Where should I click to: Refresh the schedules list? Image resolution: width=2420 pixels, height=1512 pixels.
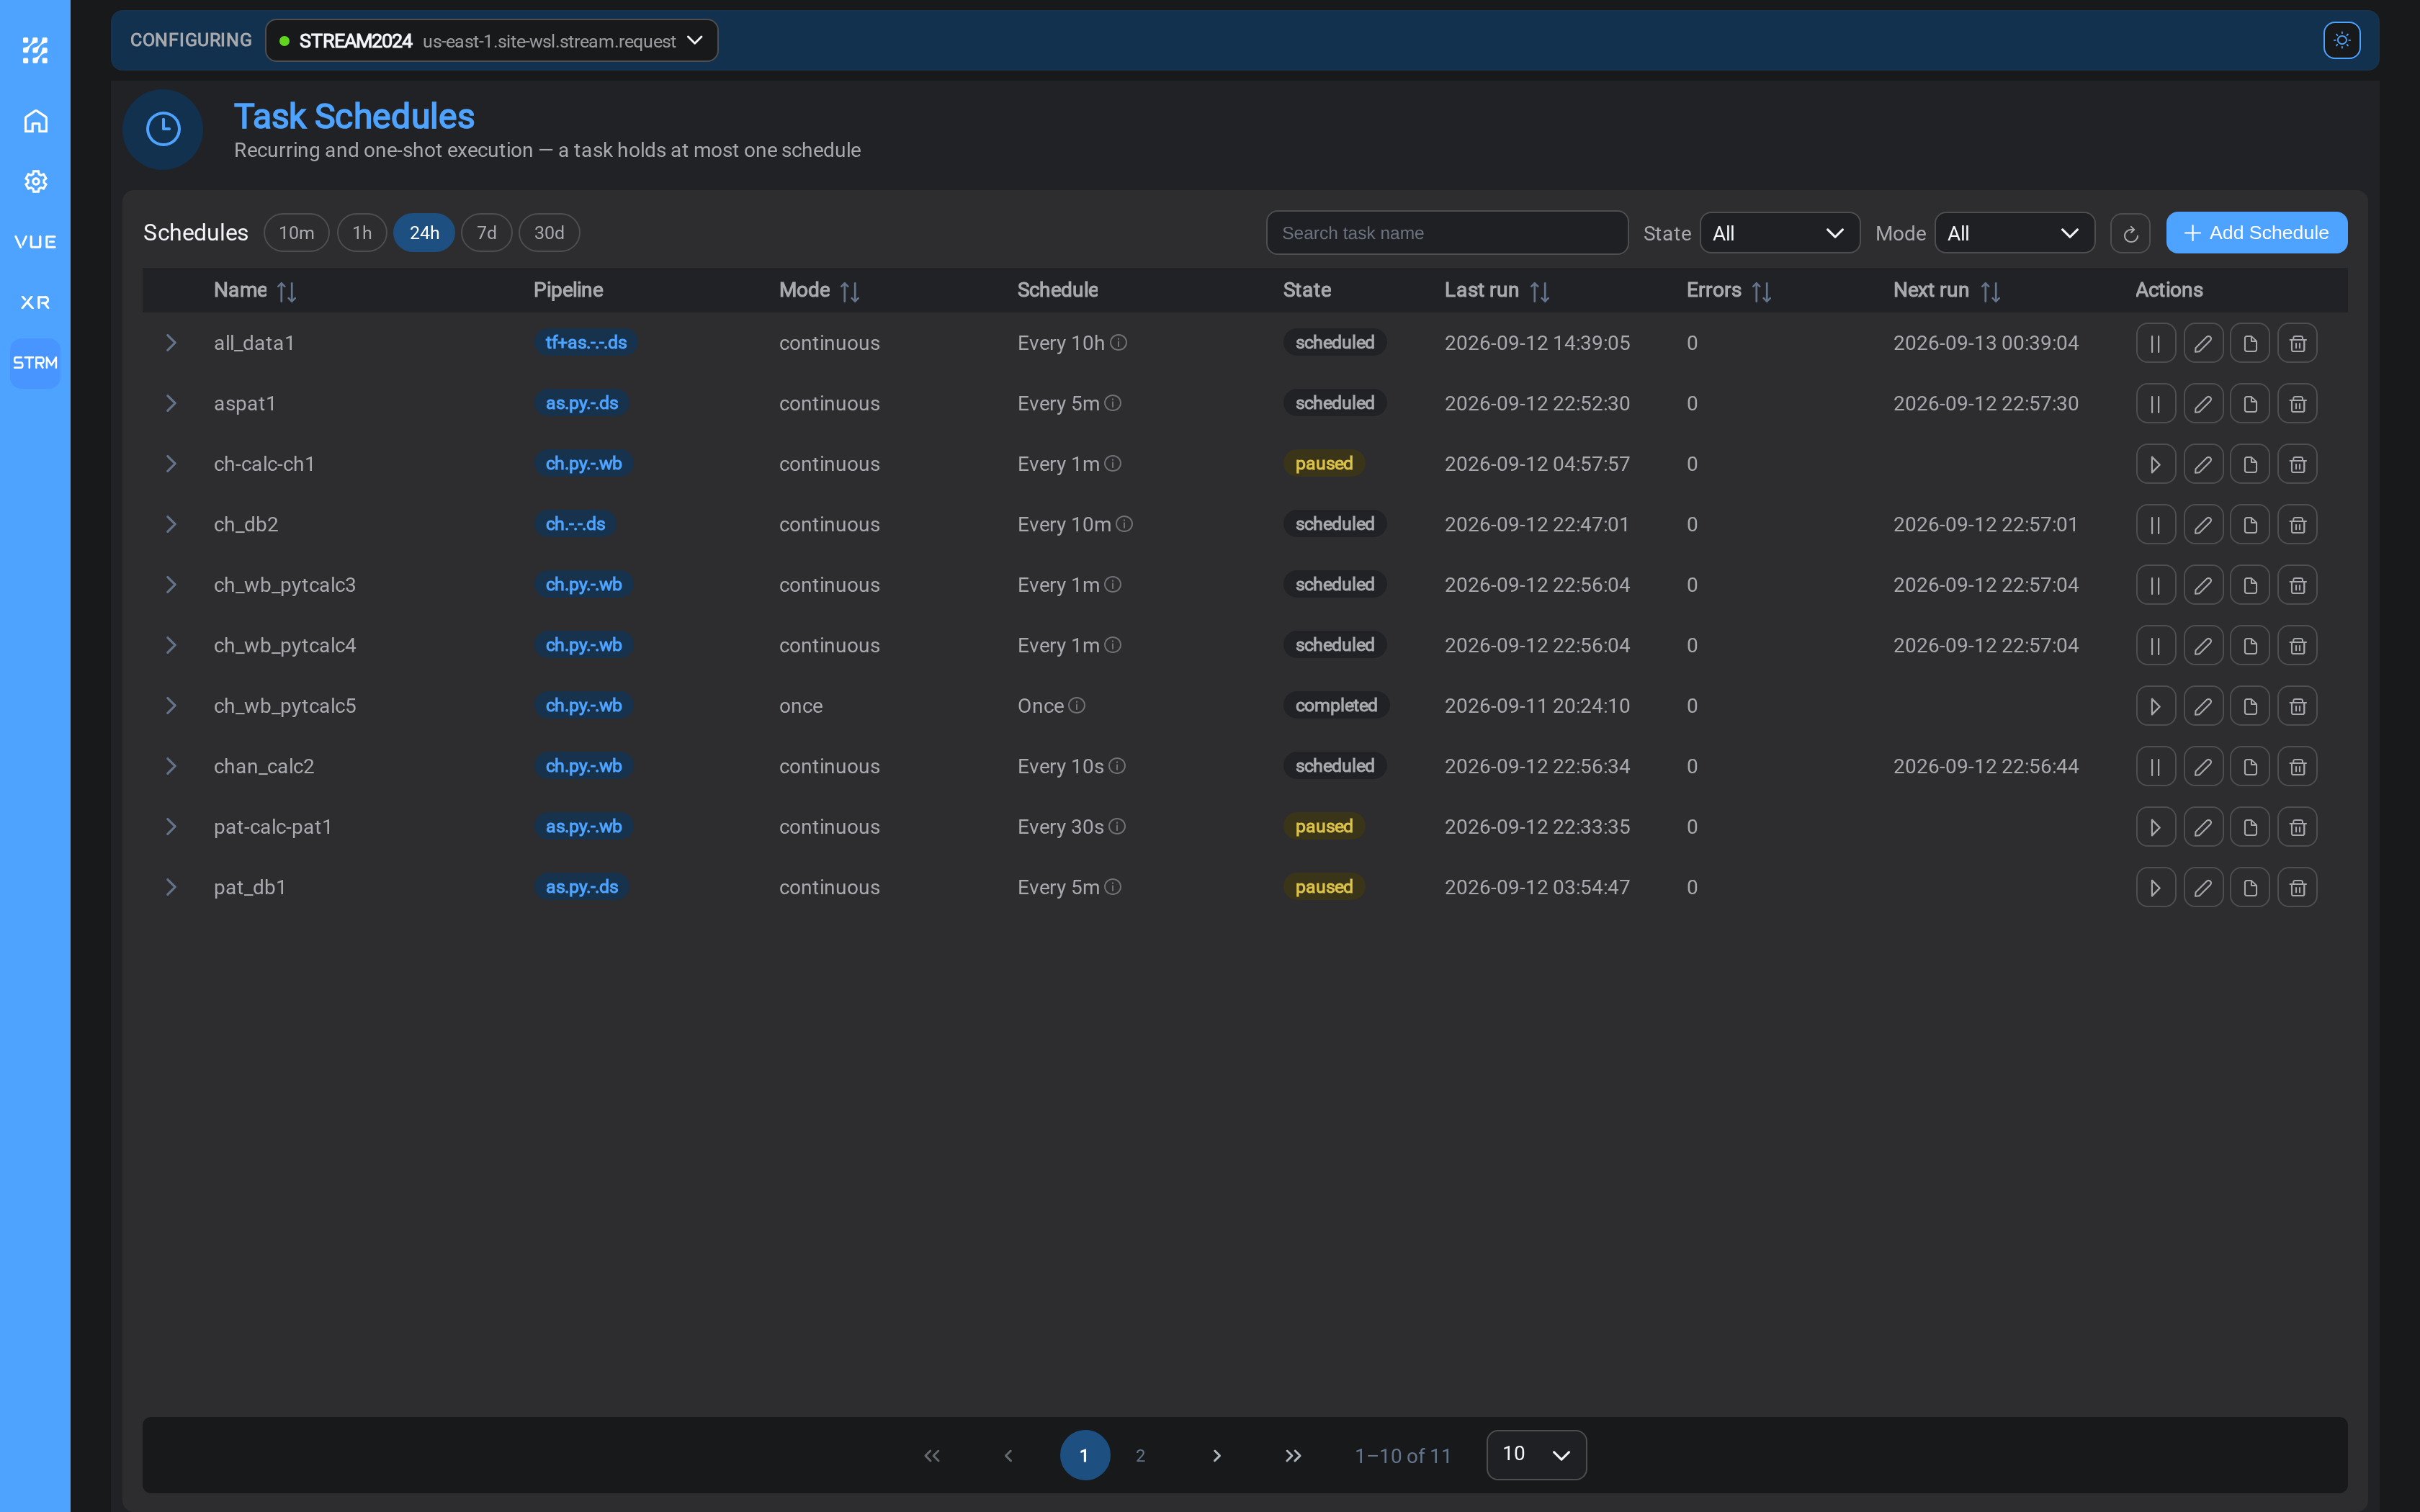point(2130,233)
